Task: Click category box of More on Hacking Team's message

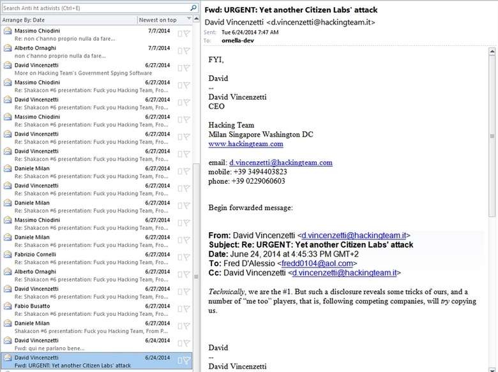Action: pyautogui.click(x=180, y=68)
